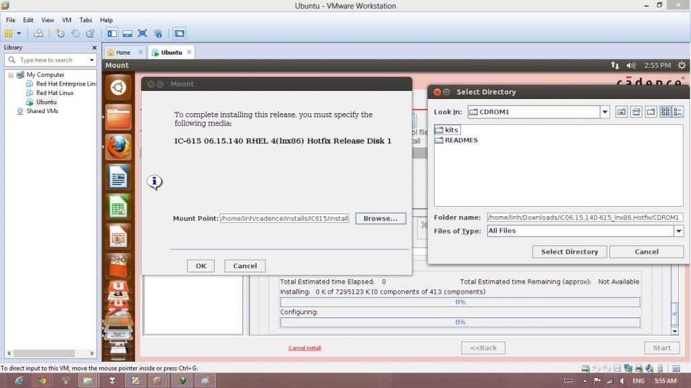Open LibreOffice Writer launcher icon
Viewport: 691px width, 388px height.
point(118,177)
